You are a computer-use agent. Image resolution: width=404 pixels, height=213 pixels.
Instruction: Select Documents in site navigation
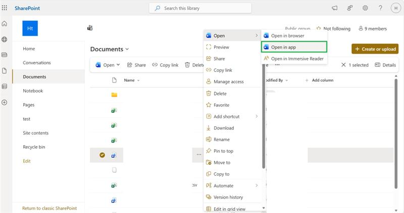(48, 77)
